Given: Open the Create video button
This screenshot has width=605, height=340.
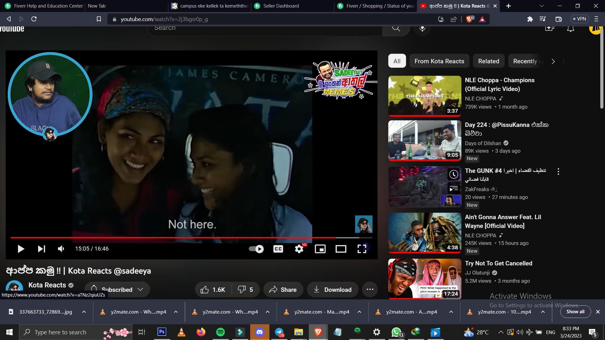Looking at the screenshot, I should coord(550,28).
